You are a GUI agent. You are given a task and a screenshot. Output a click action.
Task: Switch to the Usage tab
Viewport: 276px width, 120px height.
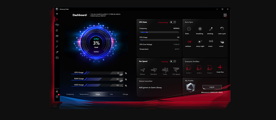coord(98,94)
